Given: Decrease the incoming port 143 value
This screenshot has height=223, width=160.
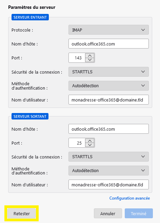Looking at the screenshot, I should tap(90, 60).
